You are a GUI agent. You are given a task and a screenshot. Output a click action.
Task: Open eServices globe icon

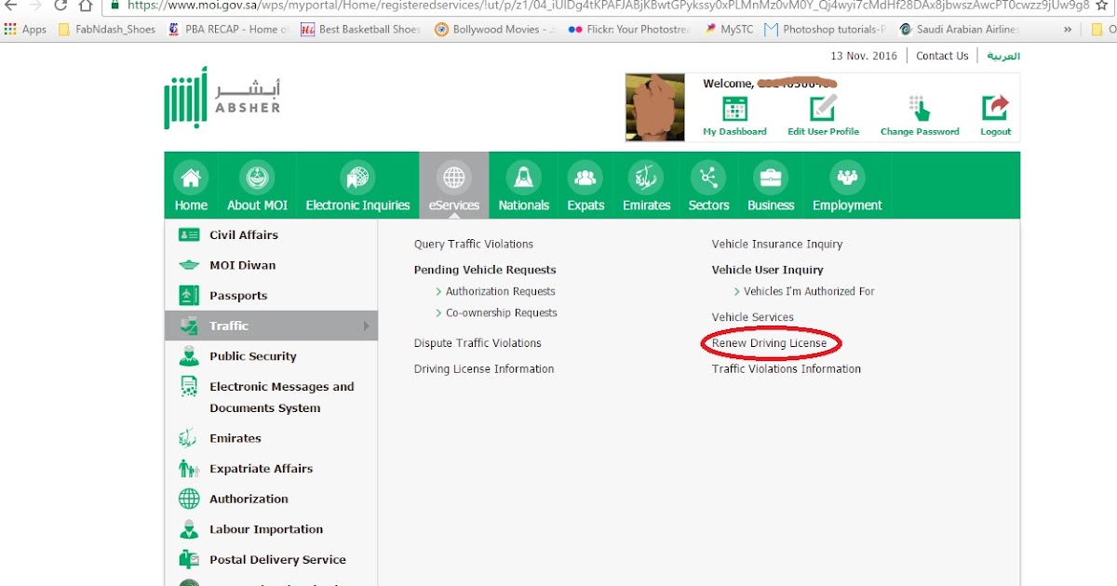coord(453,177)
